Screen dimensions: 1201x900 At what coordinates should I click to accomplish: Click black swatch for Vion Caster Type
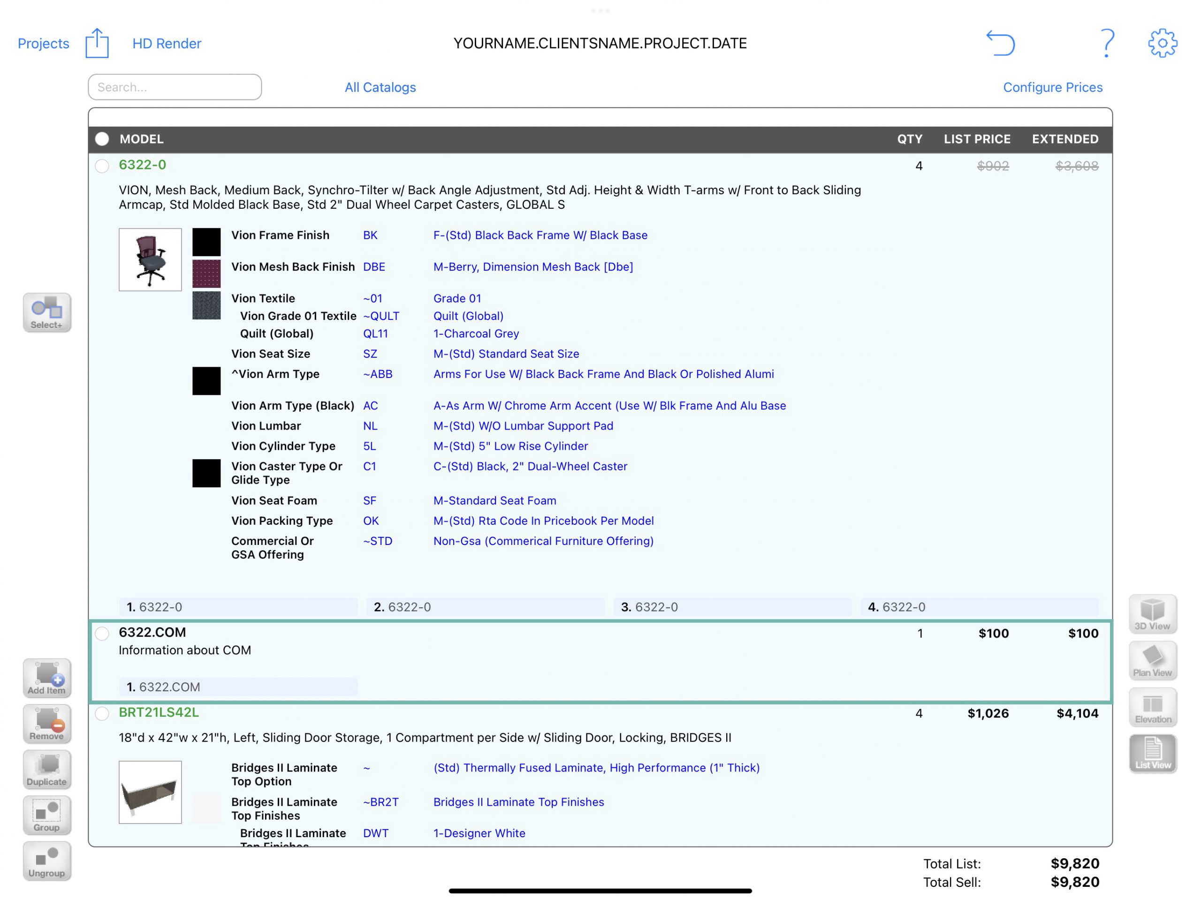(206, 473)
